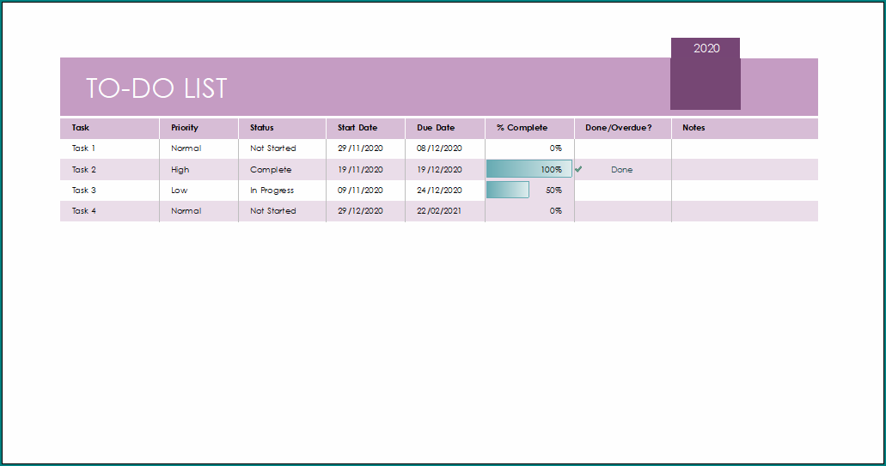Select the 22/02/2021 due date cell

(439, 211)
